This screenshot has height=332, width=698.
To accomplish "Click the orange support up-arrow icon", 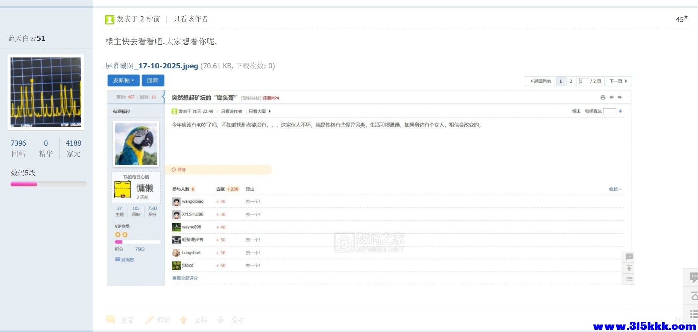I will point(184,320).
